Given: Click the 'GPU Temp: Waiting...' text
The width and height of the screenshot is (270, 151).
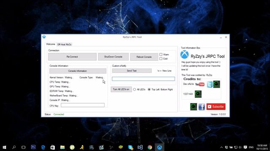Looking at the screenshot, I should (x=60, y=86).
